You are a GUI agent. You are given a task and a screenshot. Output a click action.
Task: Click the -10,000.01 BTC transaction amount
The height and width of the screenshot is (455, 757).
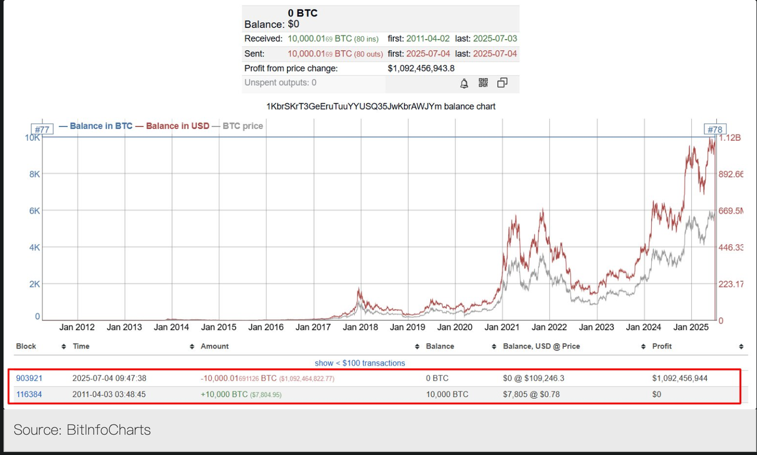[x=238, y=378]
